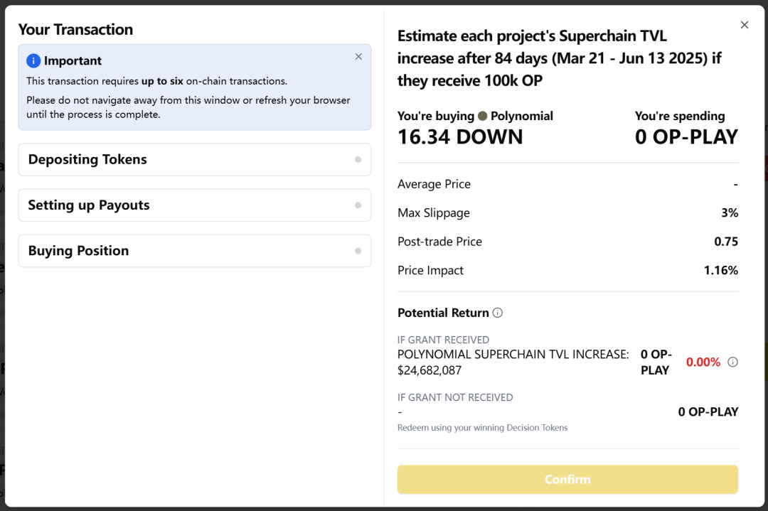This screenshot has width=768, height=511.
Task: Click the Your Transaction heading
Action: [75, 30]
